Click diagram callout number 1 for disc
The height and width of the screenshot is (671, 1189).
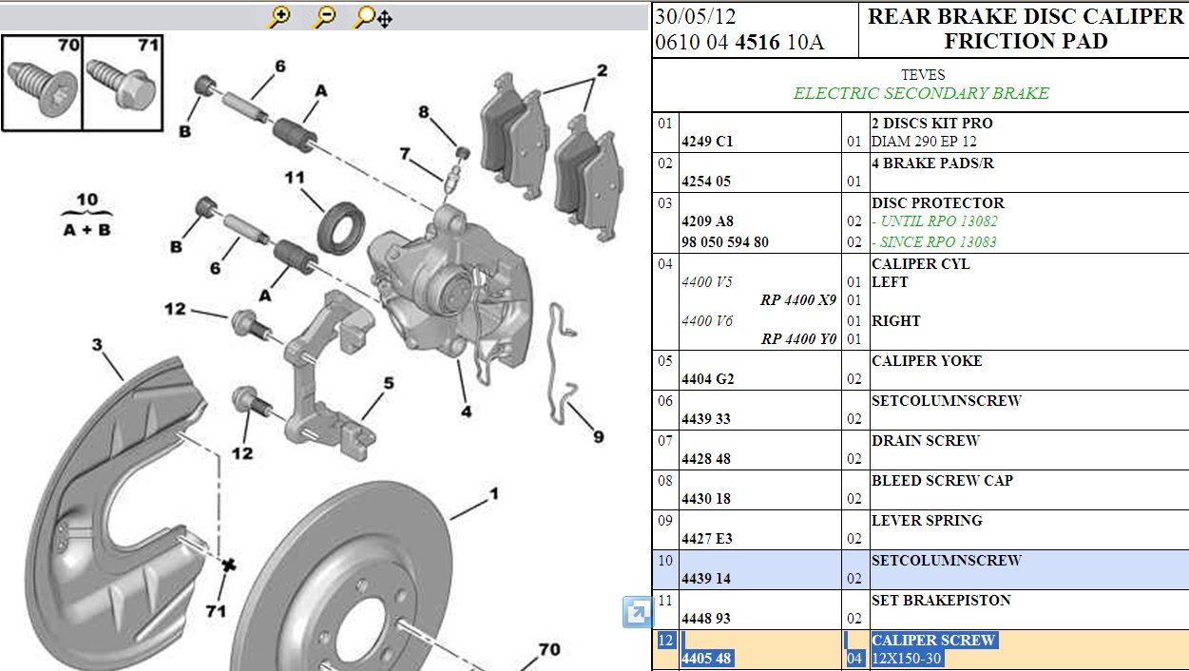494,495
